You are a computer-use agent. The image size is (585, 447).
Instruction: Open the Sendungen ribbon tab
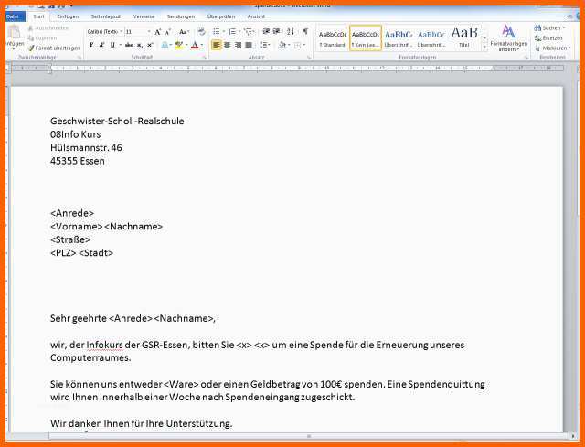(x=180, y=16)
